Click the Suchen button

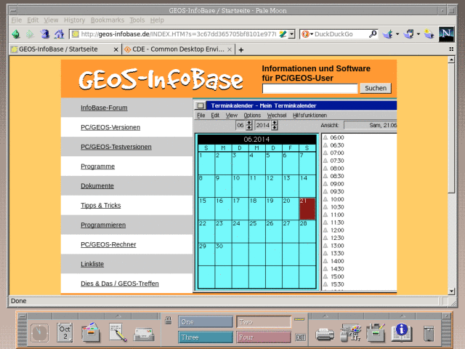376,88
